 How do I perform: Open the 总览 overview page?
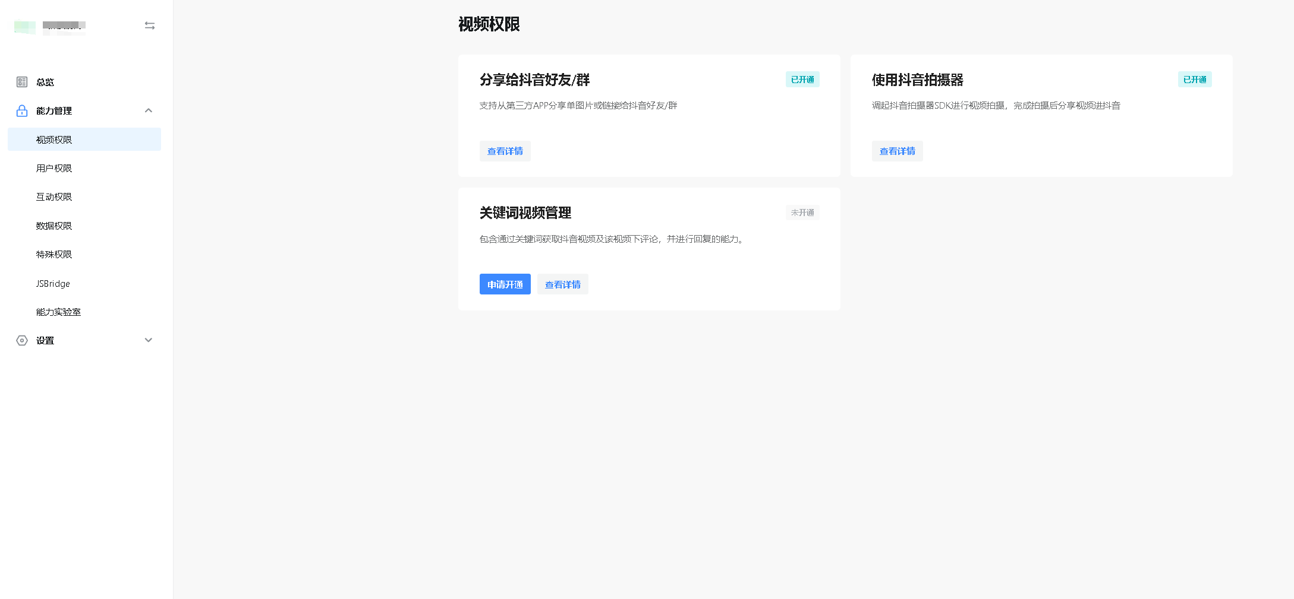(x=45, y=83)
